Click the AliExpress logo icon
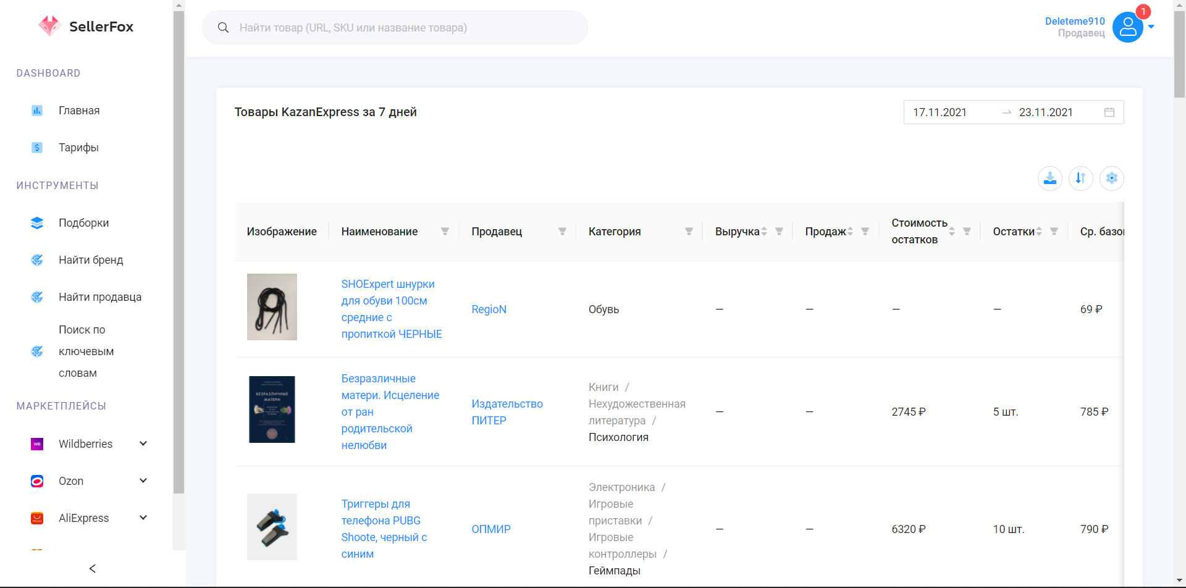 pyautogui.click(x=37, y=518)
